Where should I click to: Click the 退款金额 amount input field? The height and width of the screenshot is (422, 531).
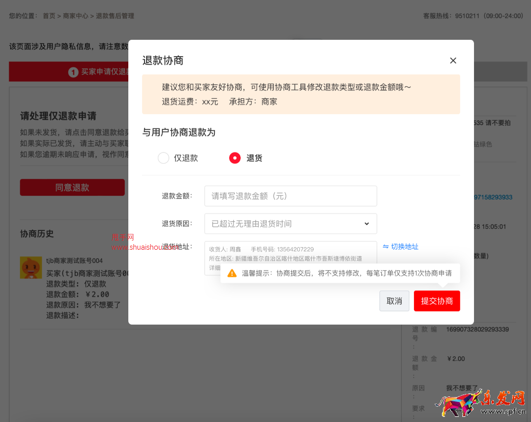coord(290,196)
